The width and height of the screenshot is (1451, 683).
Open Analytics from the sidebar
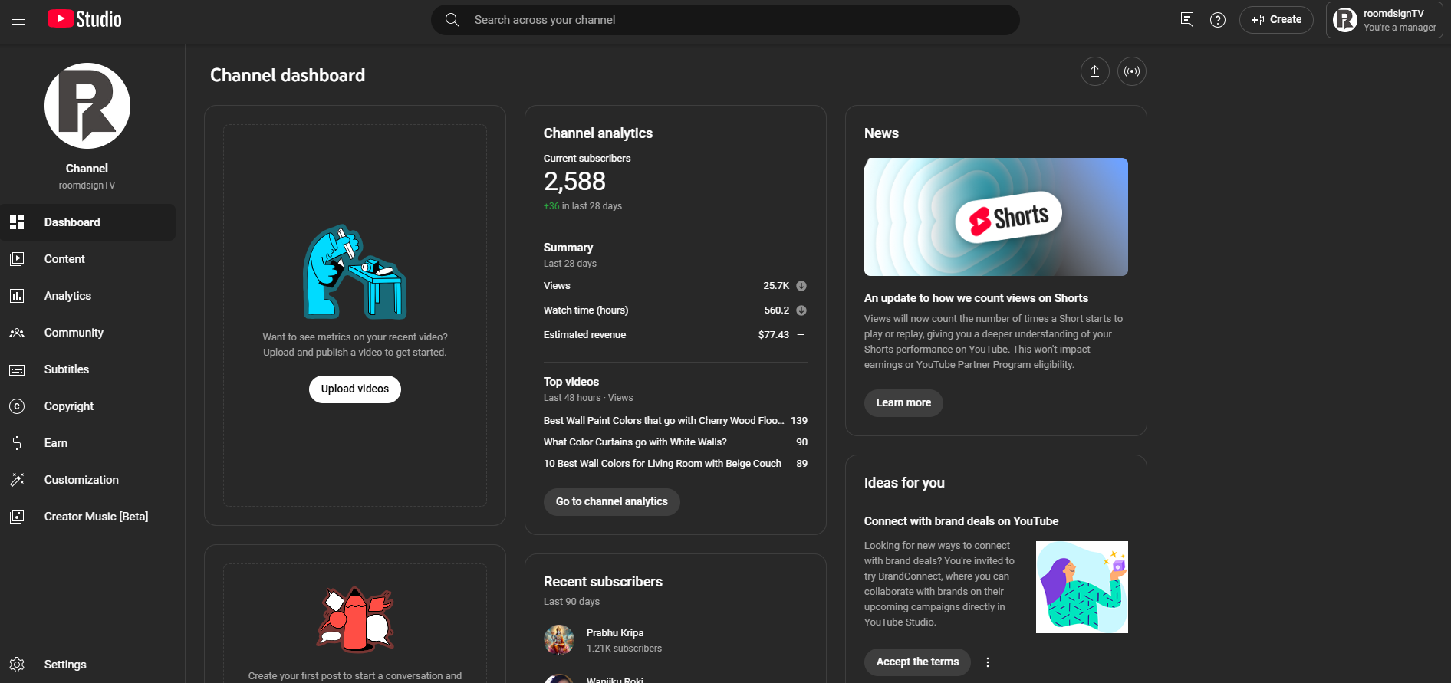[x=87, y=296]
